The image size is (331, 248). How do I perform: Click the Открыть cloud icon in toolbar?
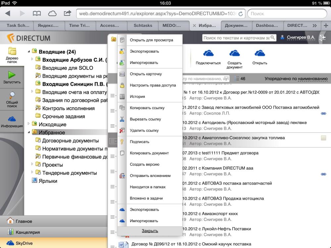click(260, 53)
